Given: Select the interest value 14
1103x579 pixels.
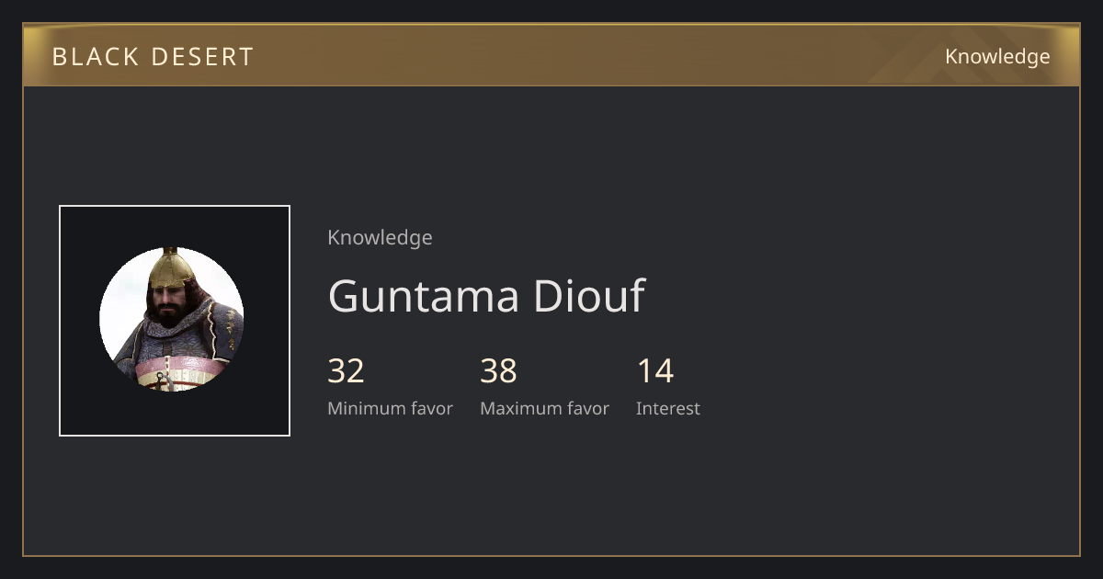Looking at the screenshot, I should (x=655, y=371).
